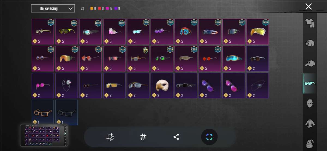Switch to the jacket category
The width and height of the screenshot is (327, 151).
pyautogui.click(x=310, y=123)
